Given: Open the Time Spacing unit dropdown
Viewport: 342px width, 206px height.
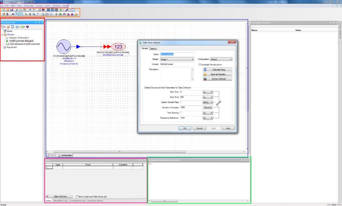Looking at the screenshot, I should 208,113.
